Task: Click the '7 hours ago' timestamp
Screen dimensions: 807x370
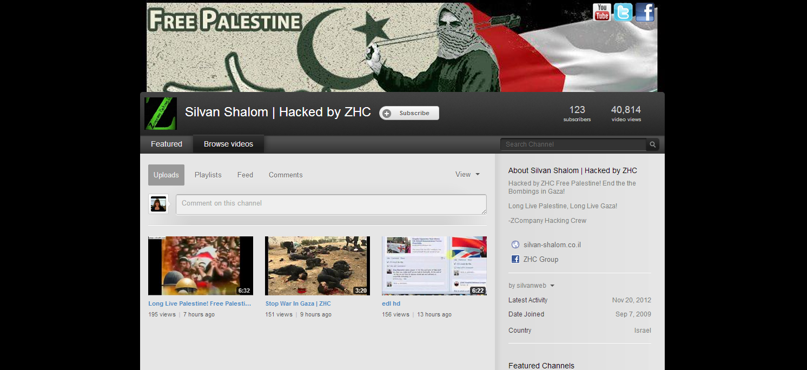Action: coord(199,314)
